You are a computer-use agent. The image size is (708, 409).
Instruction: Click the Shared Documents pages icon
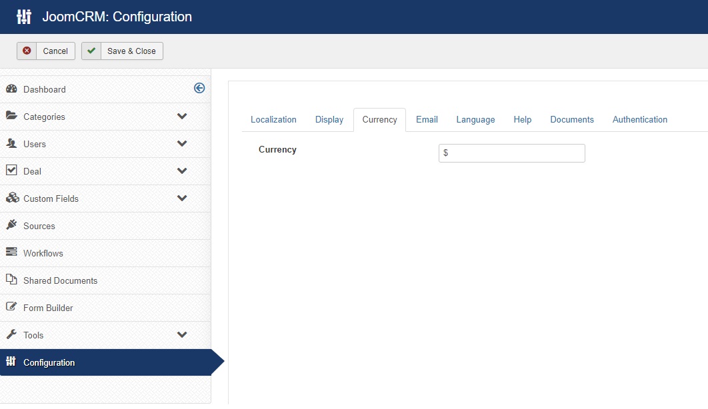tap(12, 279)
